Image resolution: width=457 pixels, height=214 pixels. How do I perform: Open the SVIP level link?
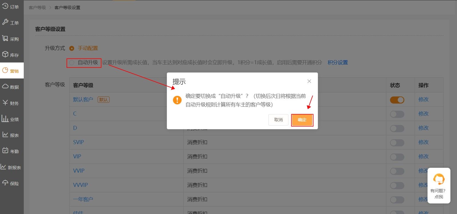(x=78, y=142)
